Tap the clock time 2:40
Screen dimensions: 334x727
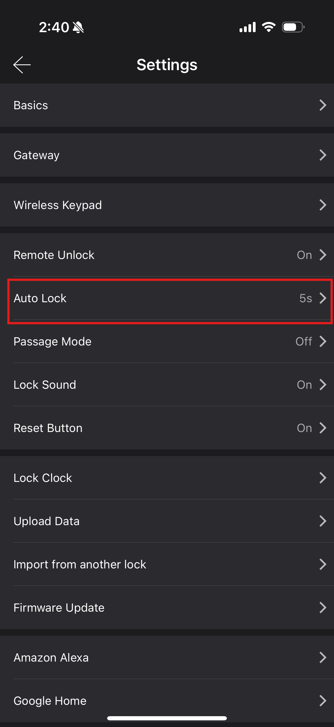click(x=54, y=27)
